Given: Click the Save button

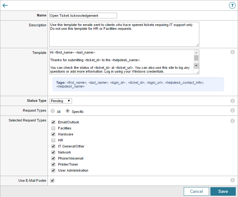Looking at the screenshot, I should coord(223,191).
